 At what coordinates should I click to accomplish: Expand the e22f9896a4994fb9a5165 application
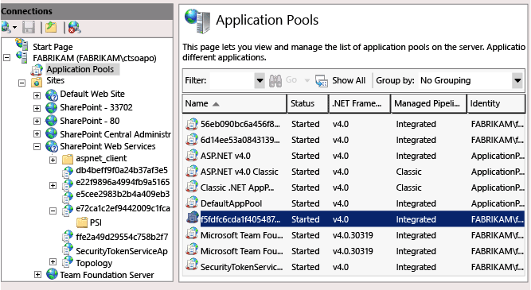click(x=53, y=185)
